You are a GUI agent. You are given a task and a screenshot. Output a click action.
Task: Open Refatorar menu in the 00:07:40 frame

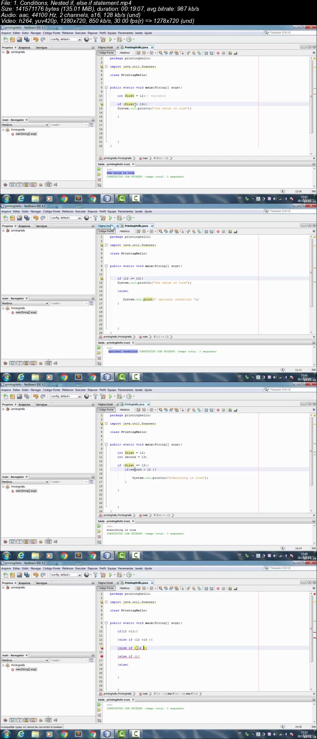[68, 211]
